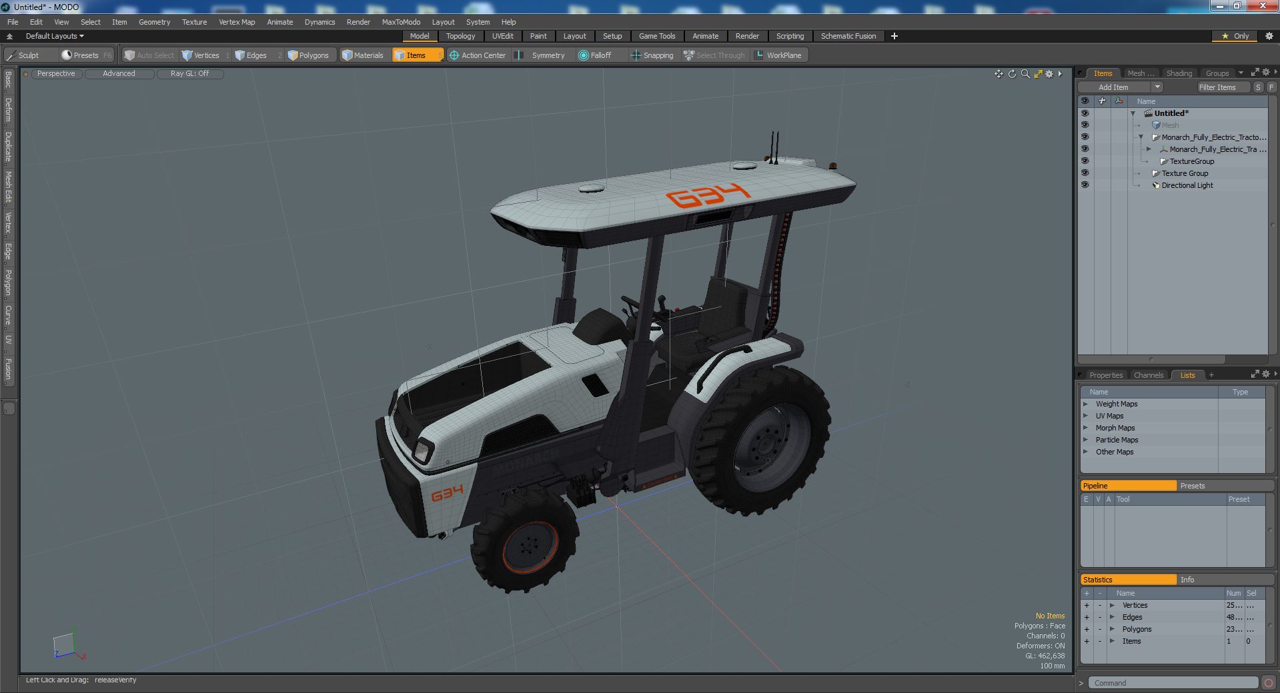This screenshot has height=693, width=1280.
Task: Maximize viewport with yellow arrows icon
Action: coord(1038,74)
